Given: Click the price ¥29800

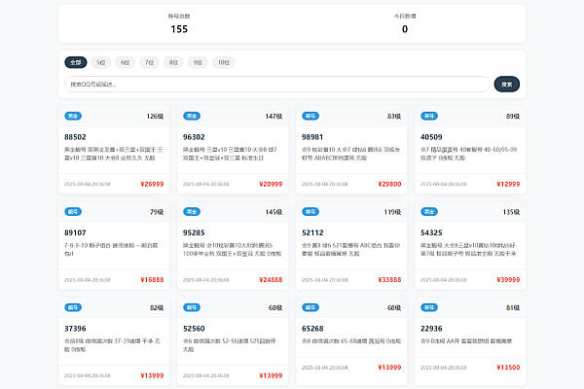Looking at the screenshot, I should 389,184.
